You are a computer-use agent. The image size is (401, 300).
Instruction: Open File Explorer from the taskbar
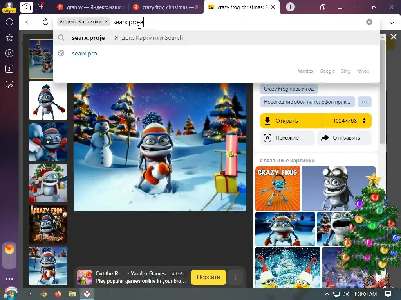click(72, 294)
